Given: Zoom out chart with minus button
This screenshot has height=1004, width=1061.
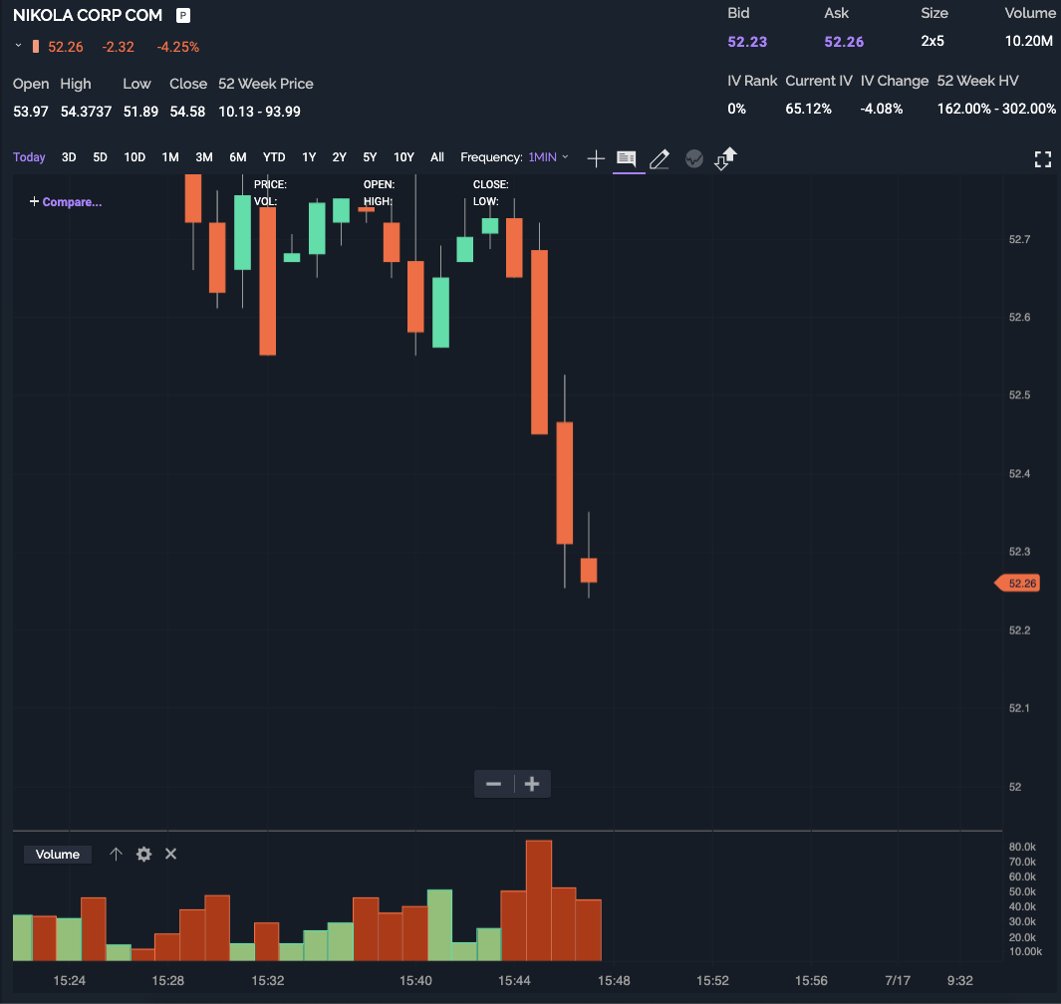Looking at the screenshot, I should [x=494, y=784].
